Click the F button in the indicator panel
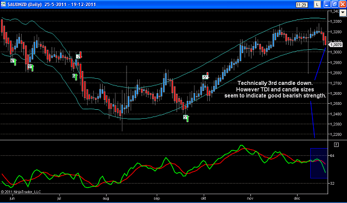 point(336,145)
